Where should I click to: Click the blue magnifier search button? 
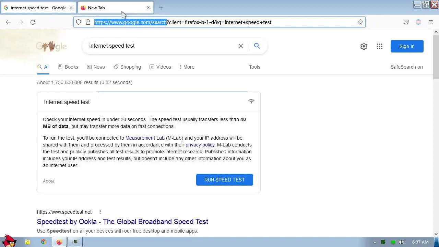click(x=257, y=46)
